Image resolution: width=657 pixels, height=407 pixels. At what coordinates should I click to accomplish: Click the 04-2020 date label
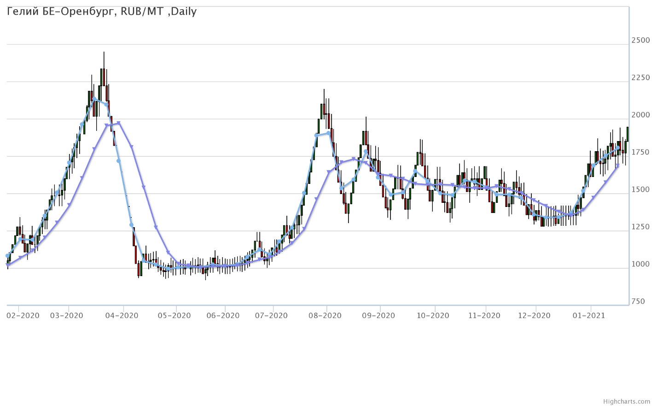pyautogui.click(x=122, y=316)
